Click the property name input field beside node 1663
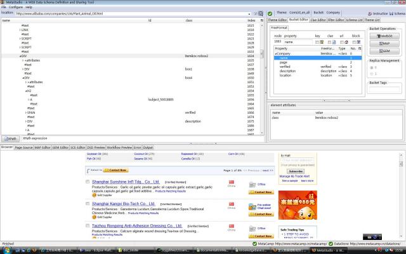This screenshot has height=254, width=406. 298,42
